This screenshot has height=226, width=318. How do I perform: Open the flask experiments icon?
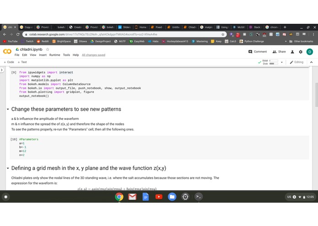[x=292, y=52]
